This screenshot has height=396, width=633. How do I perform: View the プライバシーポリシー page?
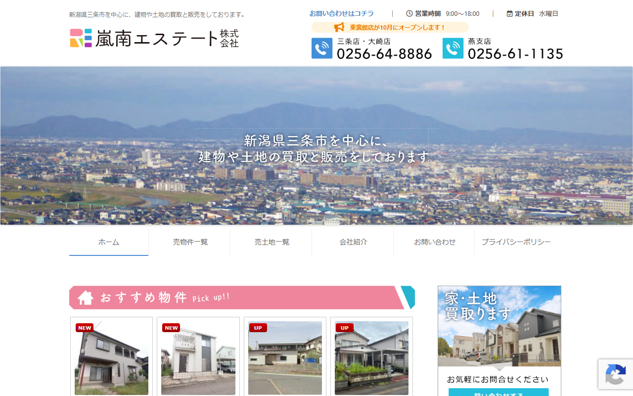(516, 242)
